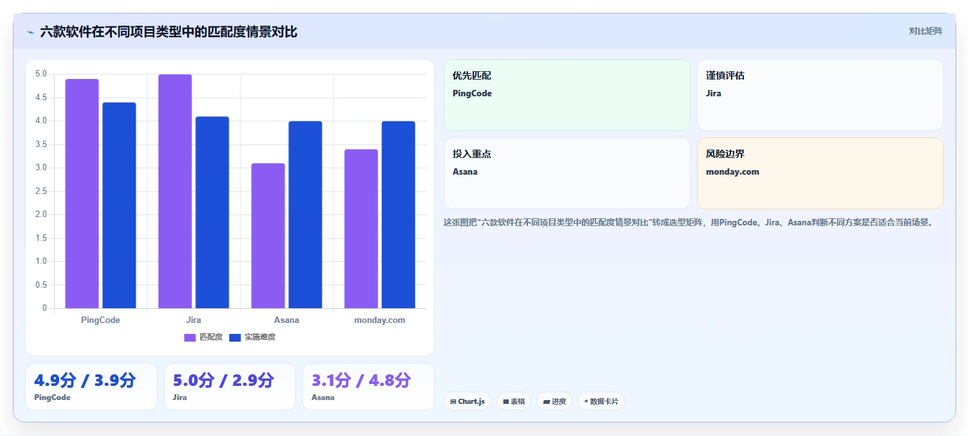
Task: Click the description paragraph starting with 这张图把
Action: point(688,223)
